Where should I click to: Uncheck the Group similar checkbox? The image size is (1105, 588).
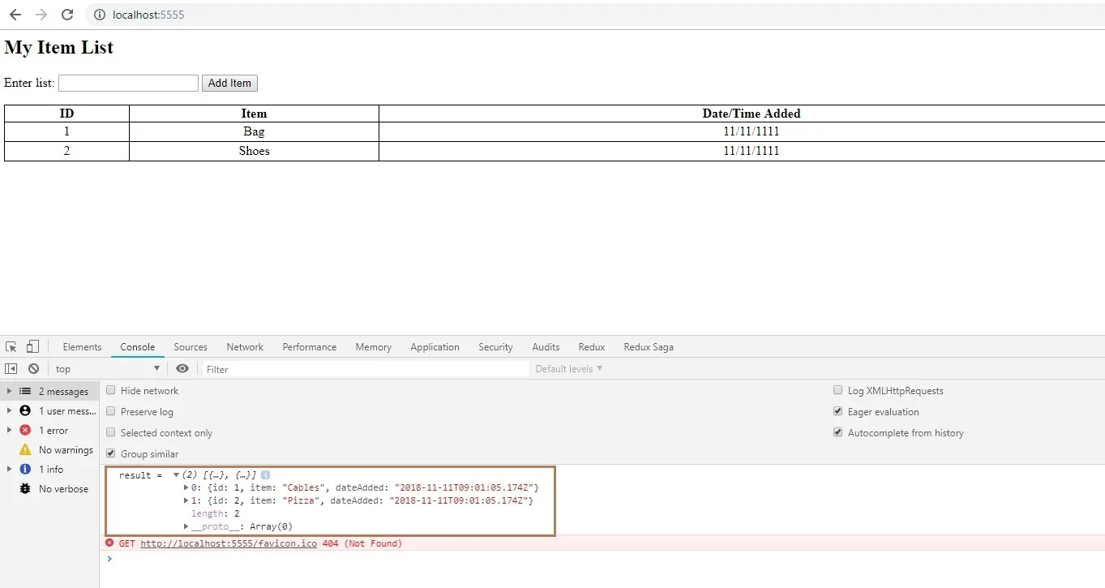click(x=111, y=453)
